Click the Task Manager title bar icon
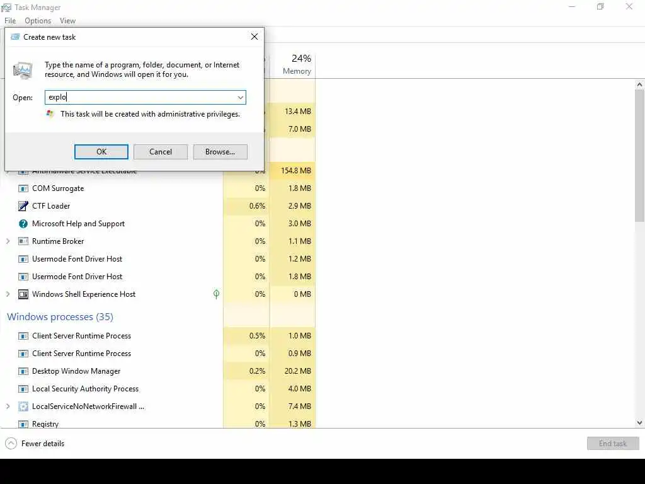 point(6,8)
